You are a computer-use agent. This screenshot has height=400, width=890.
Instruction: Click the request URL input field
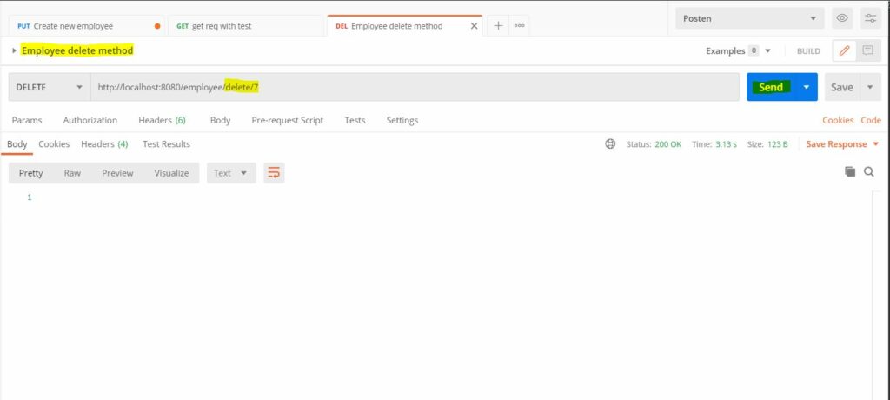coord(415,87)
